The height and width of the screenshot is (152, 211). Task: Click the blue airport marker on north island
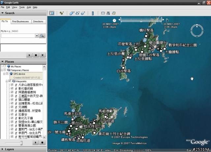coord(145,40)
